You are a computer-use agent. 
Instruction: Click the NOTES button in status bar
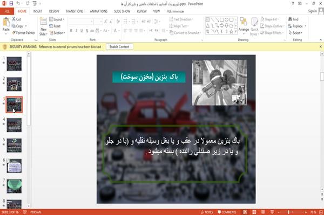coord(207,212)
